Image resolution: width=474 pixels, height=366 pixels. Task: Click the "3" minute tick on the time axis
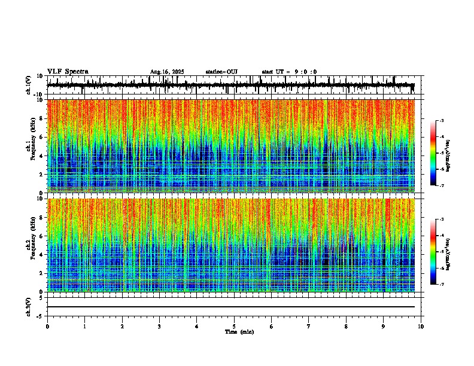159,327
